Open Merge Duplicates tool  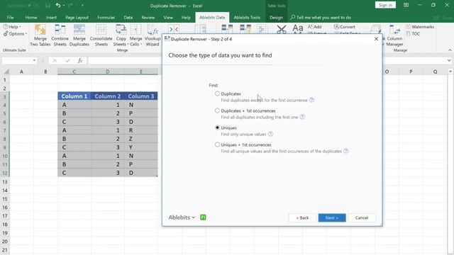[79, 35]
